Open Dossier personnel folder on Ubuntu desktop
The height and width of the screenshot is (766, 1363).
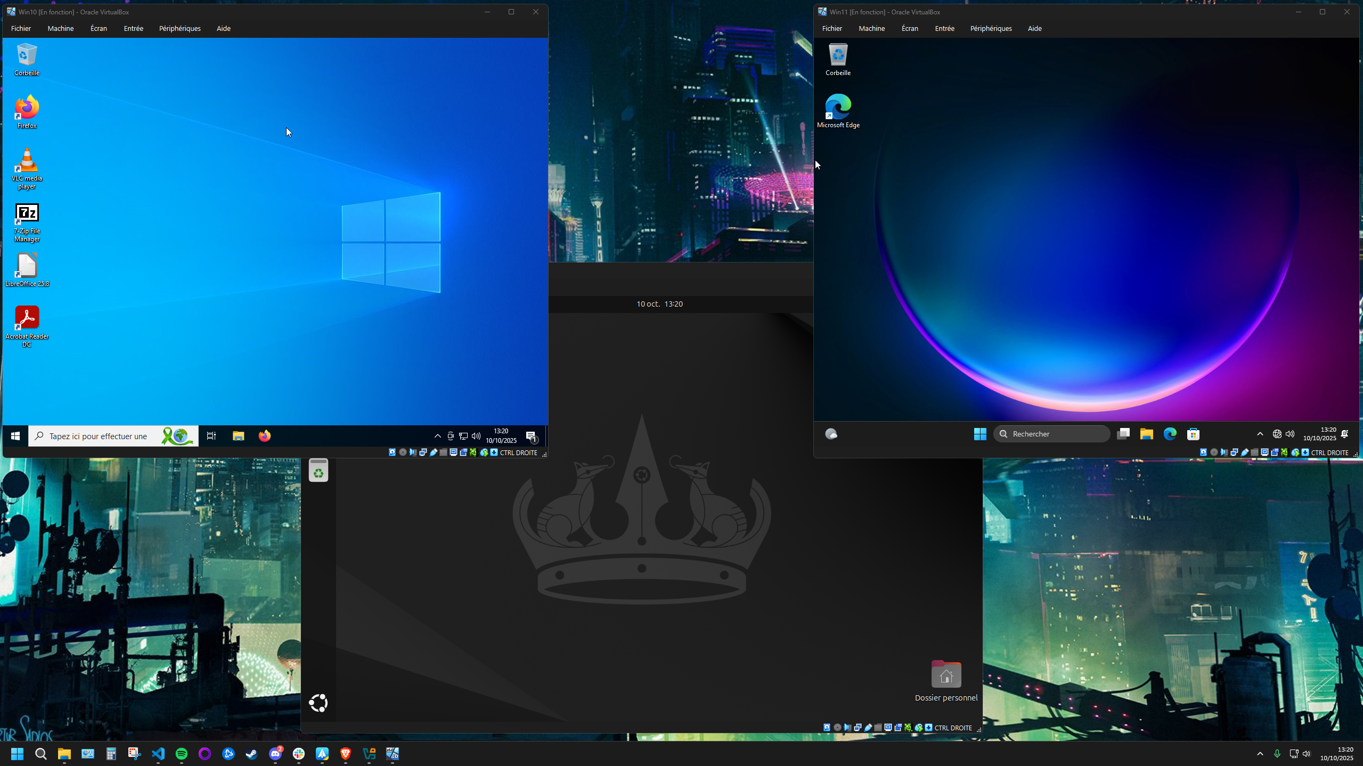click(x=946, y=676)
